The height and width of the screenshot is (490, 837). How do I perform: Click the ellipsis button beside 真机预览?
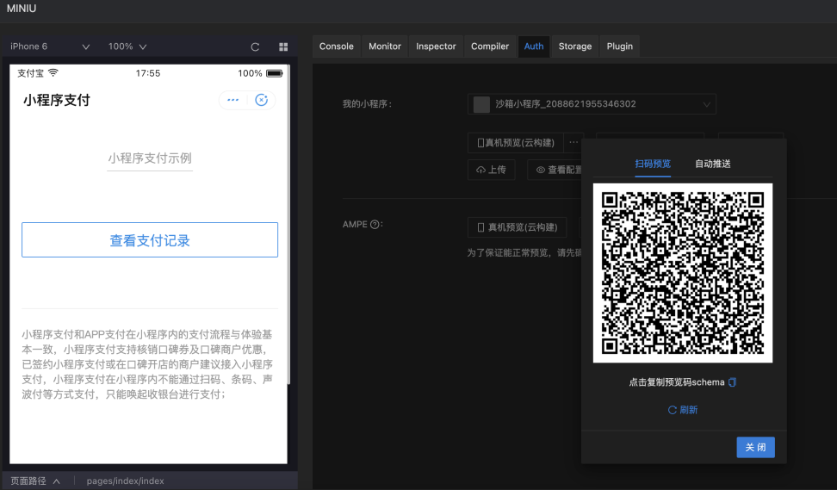tap(573, 142)
